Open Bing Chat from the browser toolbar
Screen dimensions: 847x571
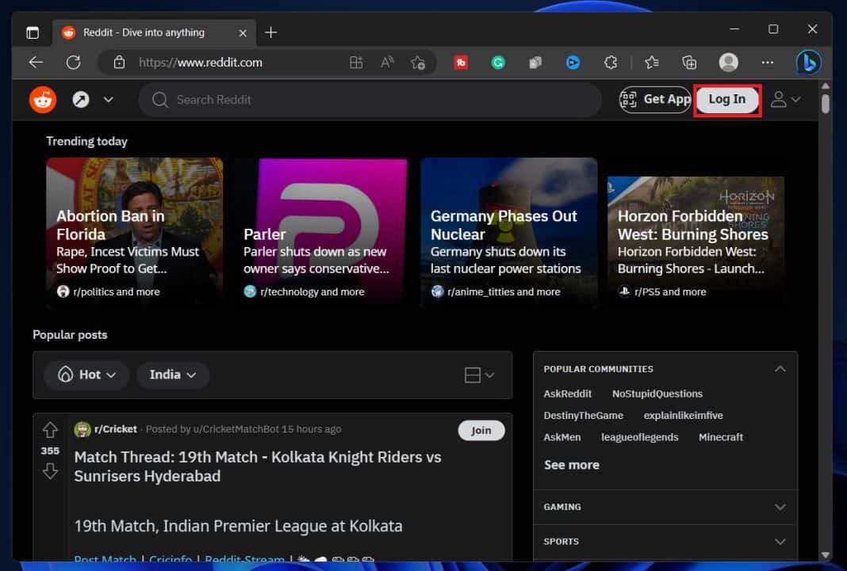808,62
